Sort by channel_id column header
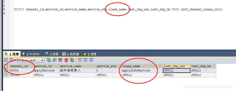Screen dimensions: 236x91 pyautogui.click(x=21, y=66)
